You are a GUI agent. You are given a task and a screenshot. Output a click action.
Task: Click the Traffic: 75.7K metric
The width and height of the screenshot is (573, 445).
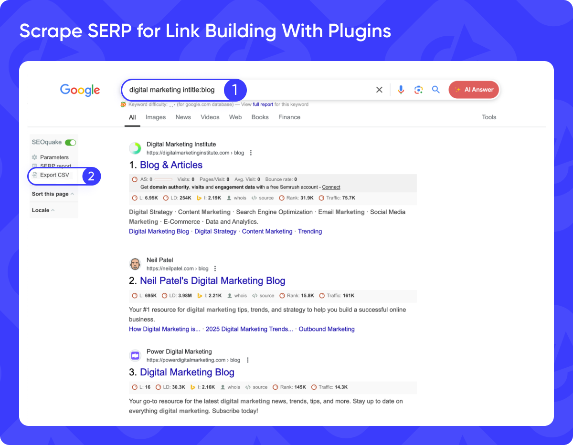coord(337,198)
